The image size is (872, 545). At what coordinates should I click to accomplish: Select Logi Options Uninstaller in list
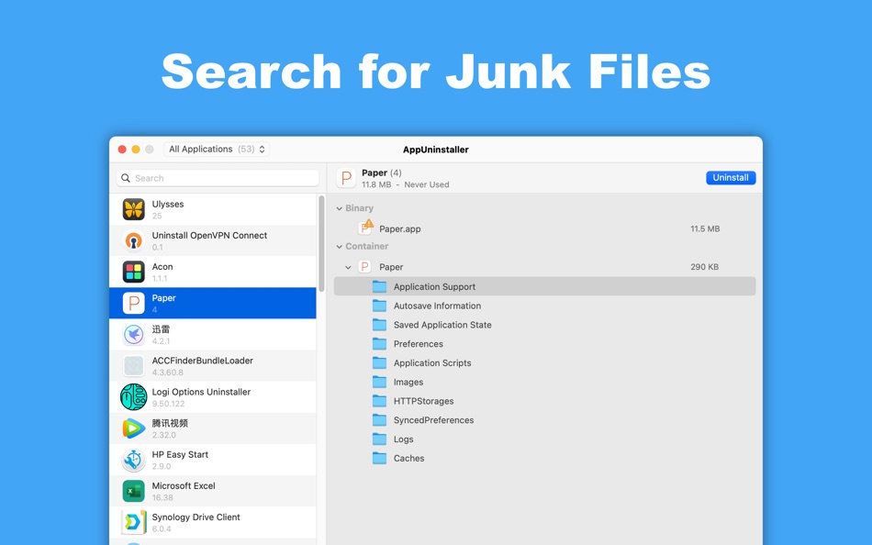click(213, 397)
